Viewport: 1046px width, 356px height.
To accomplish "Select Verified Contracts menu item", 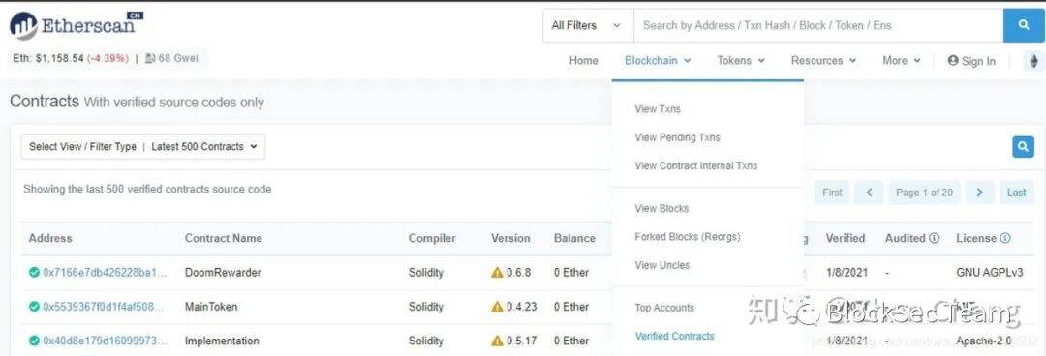I will click(674, 336).
